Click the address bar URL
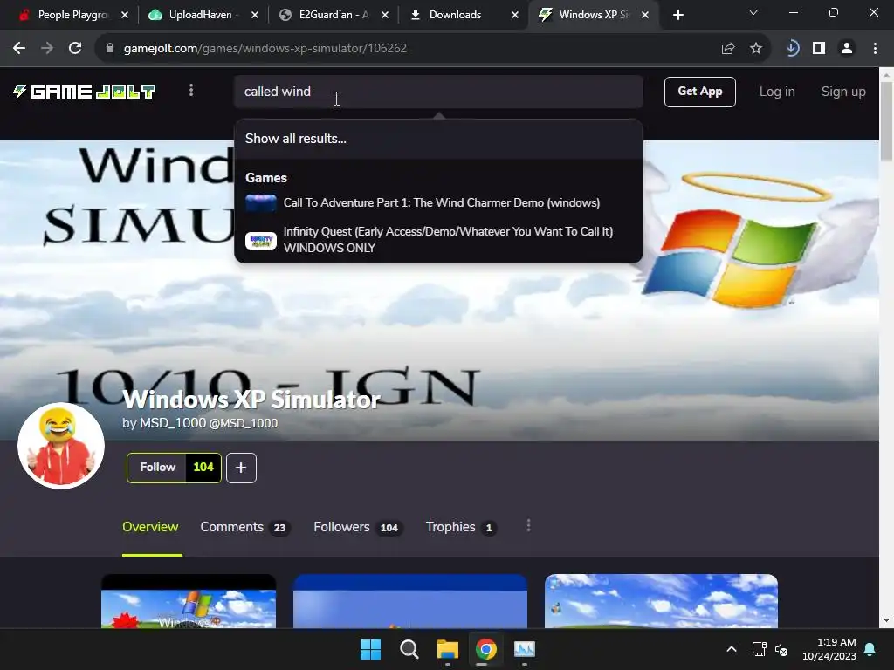894x670 pixels. coord(265,49)
